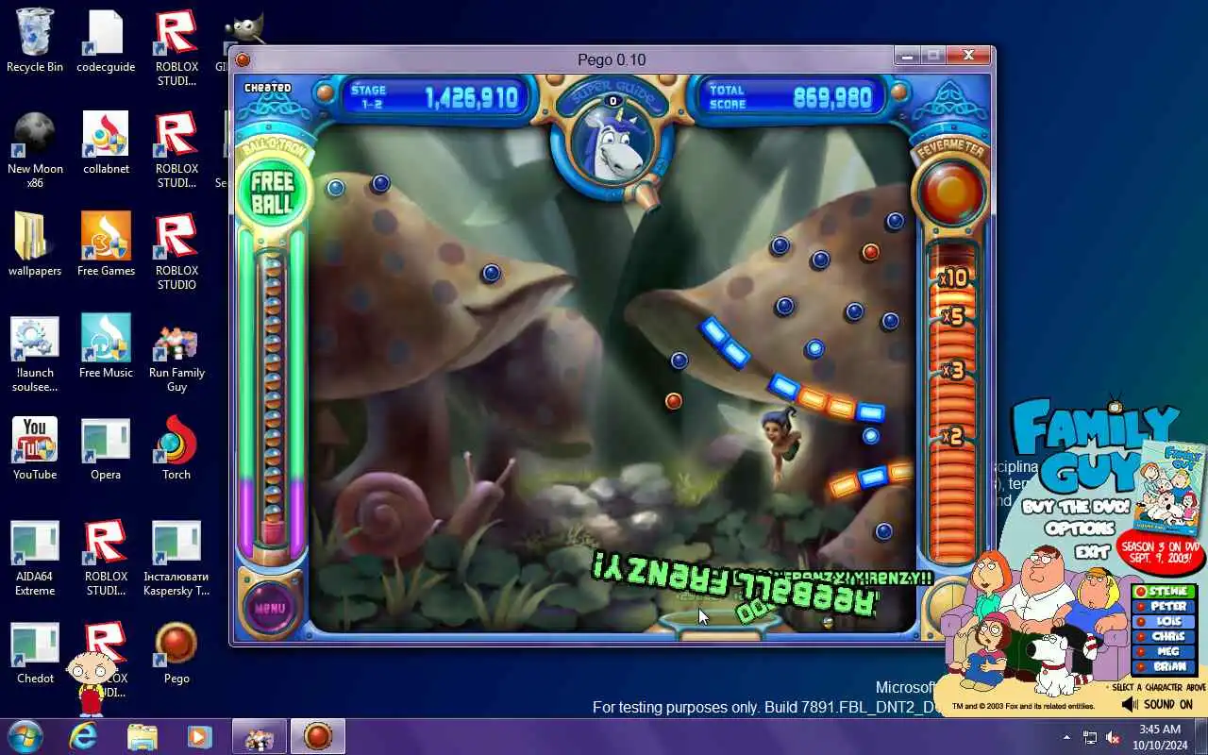Launch the New Moon x86 shortcut
Image resolution: width=1208 pixels, height=755 pixels.
35,149
